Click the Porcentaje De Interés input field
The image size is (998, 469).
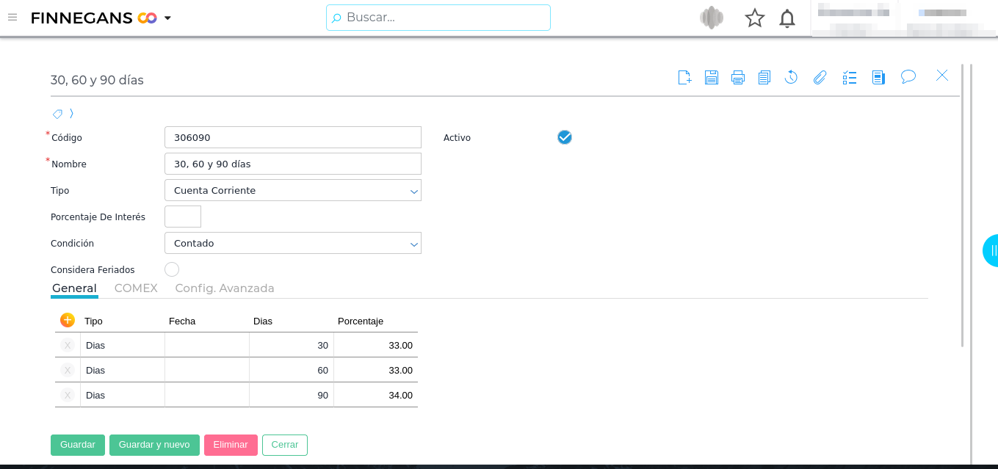[x=183, y=217]
